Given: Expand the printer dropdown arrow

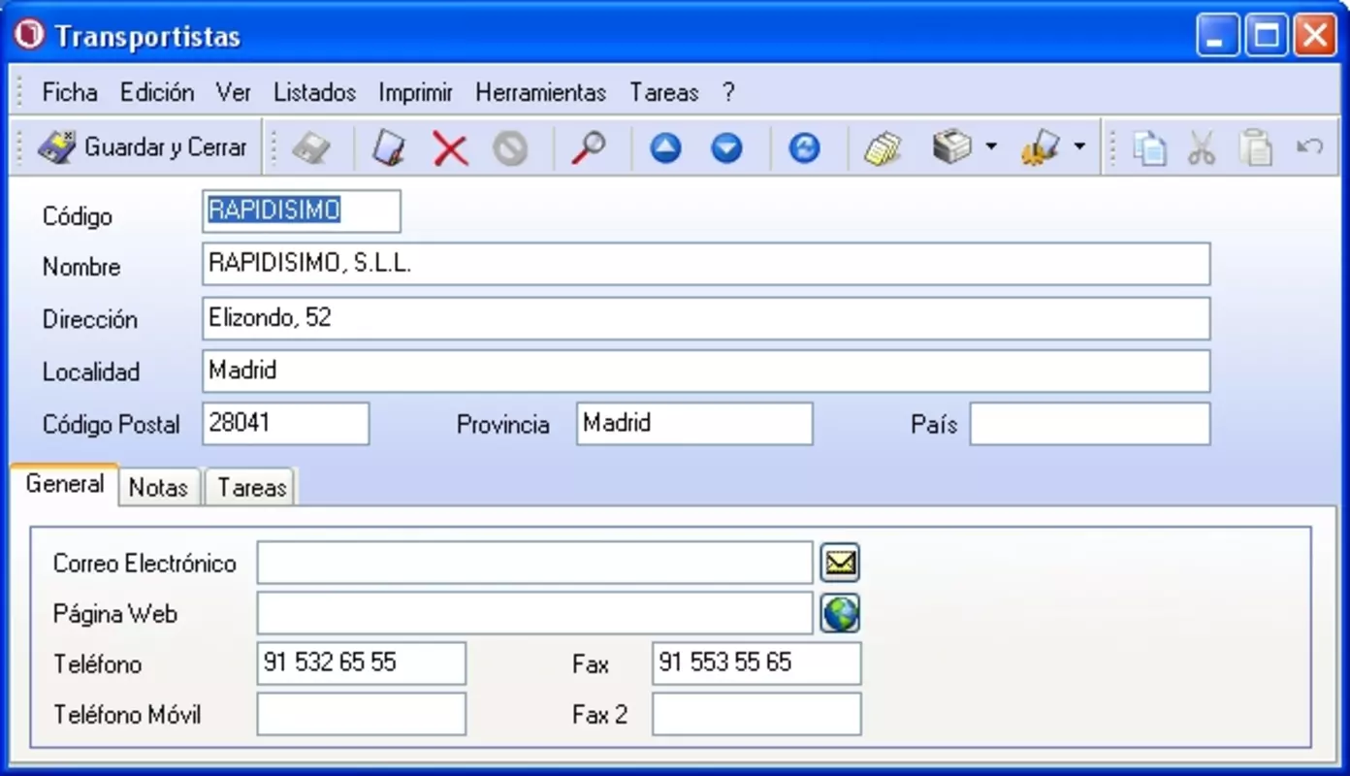Looking at the screenshot, I should click(x=990, y=147).
